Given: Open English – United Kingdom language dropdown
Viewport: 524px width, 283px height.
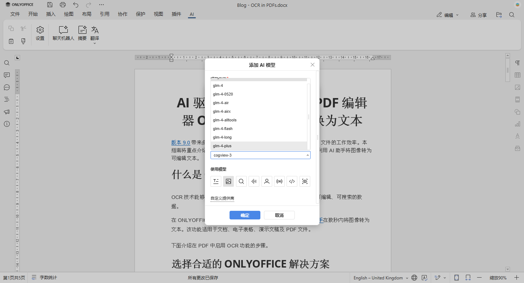Looking at the screenshot, I should pyautogui.click(x=381, y=278).
